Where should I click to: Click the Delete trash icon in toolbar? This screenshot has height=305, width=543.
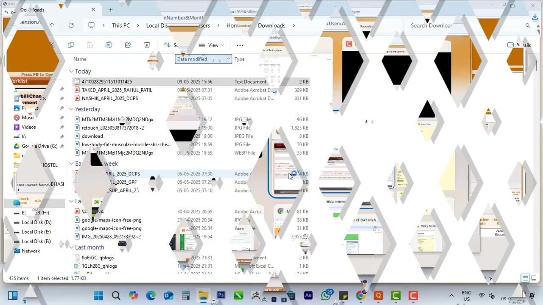click(147, 45)
